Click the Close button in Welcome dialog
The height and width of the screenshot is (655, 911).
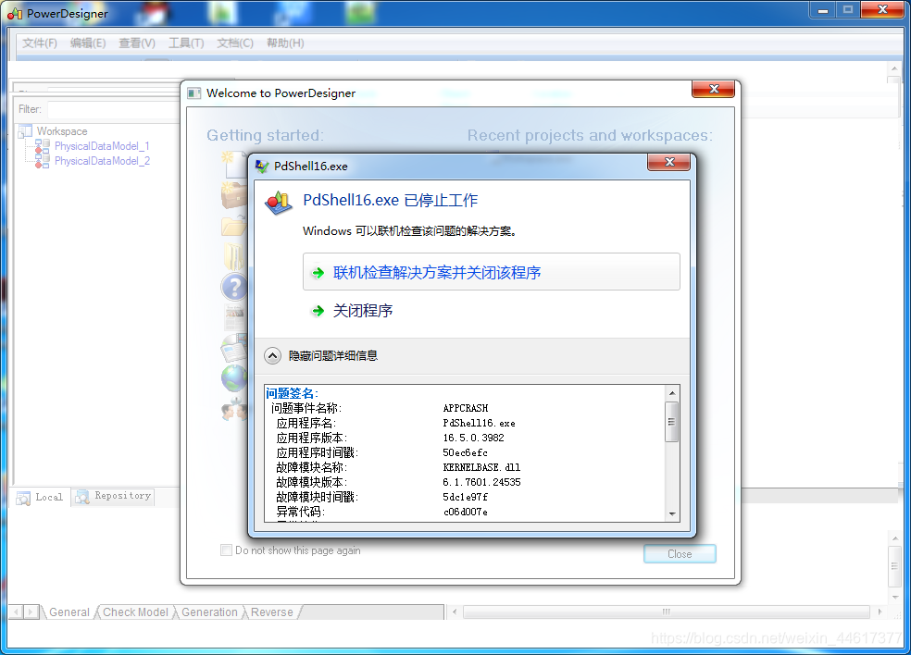coord(680,554)
